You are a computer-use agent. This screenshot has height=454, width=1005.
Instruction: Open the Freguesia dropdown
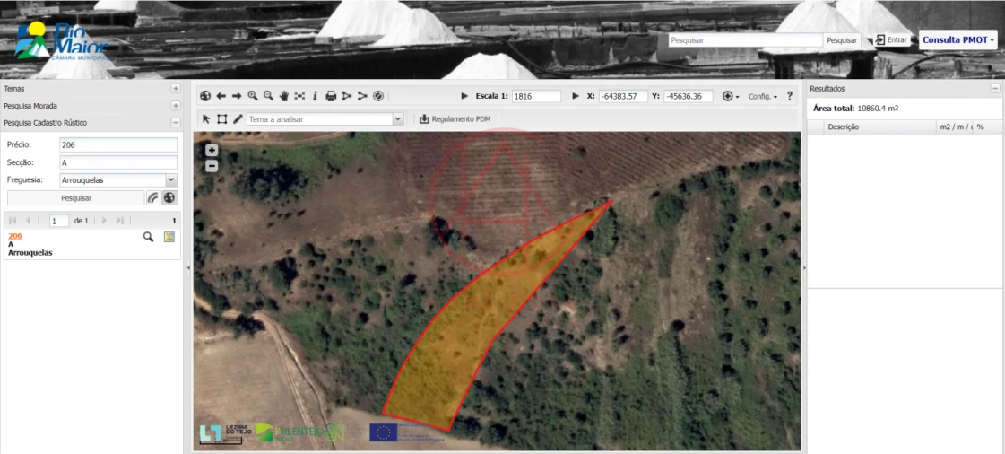click(171, 180)
